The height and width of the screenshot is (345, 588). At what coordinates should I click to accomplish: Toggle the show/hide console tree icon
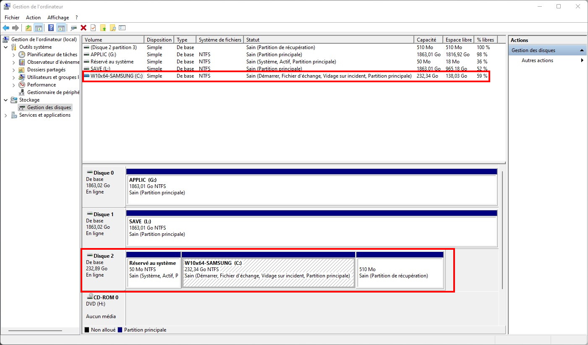[x=39, y=28]
